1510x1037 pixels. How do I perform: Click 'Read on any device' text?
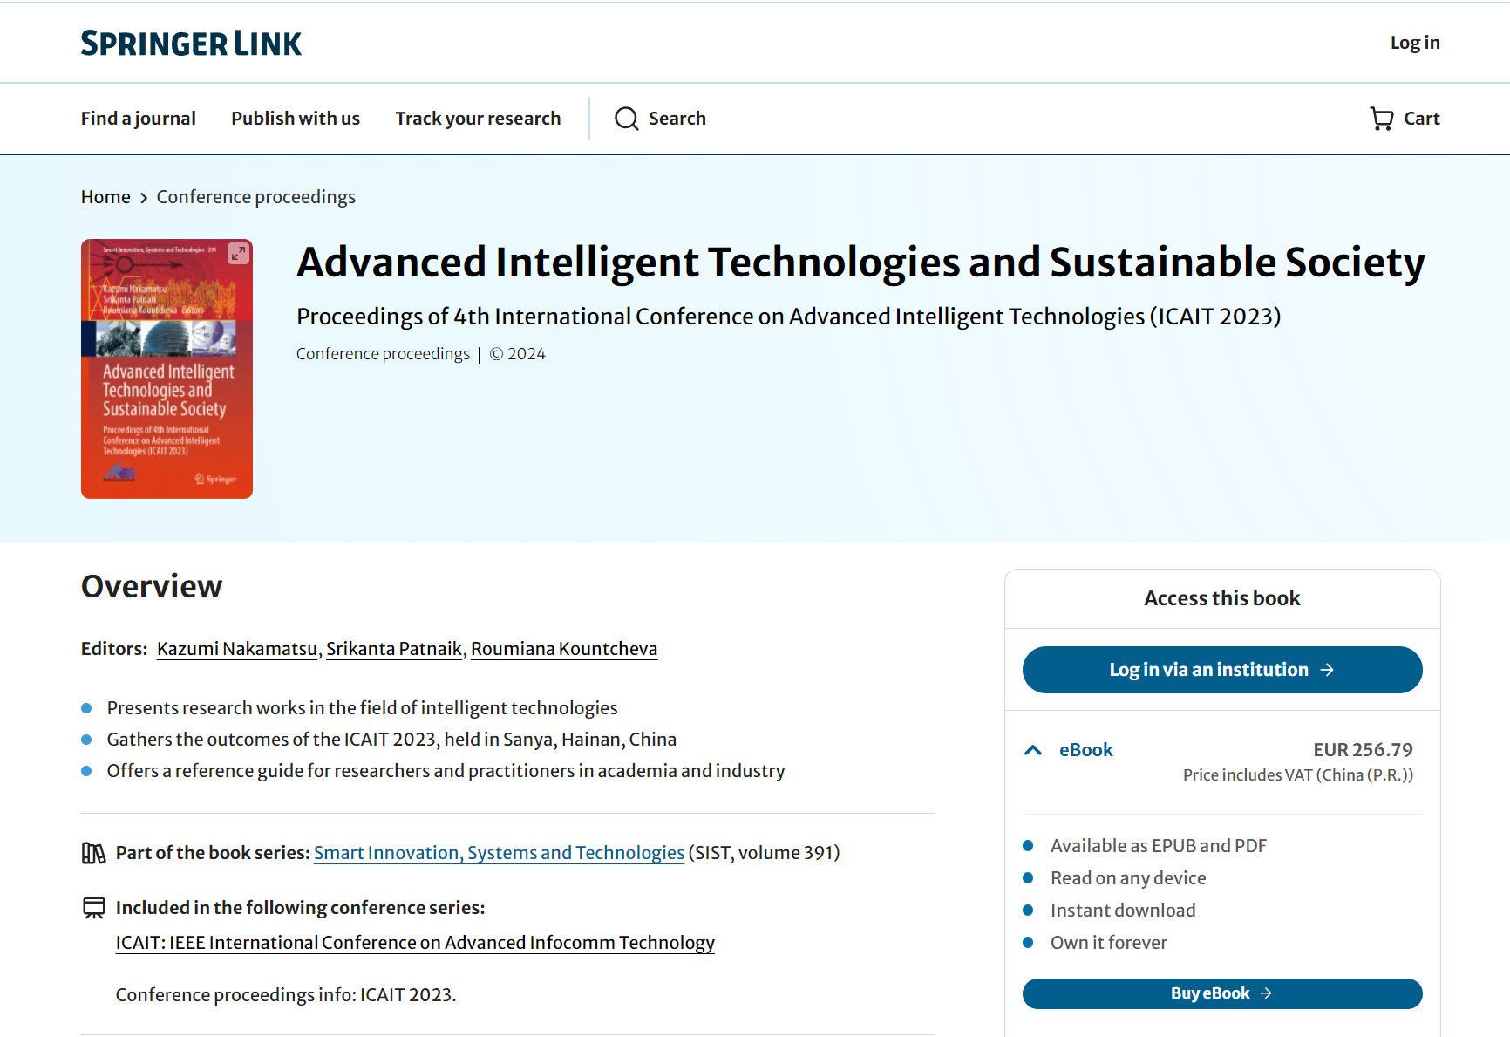pyautogui.click(x=1128, y=878)
